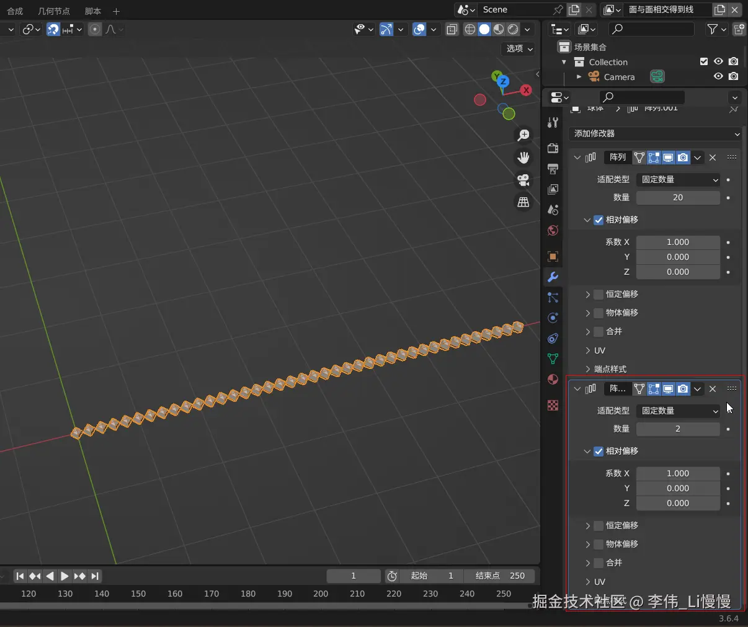Create a new scene next to Scene field

pyautogui.click(x=574, y=10)
